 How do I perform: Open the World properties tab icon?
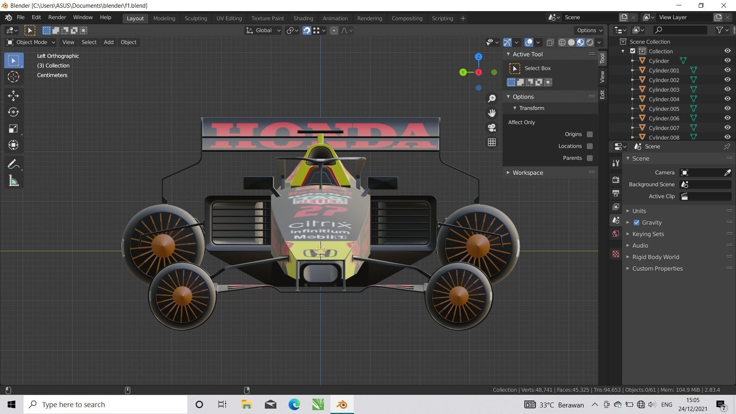coord(616,234)
